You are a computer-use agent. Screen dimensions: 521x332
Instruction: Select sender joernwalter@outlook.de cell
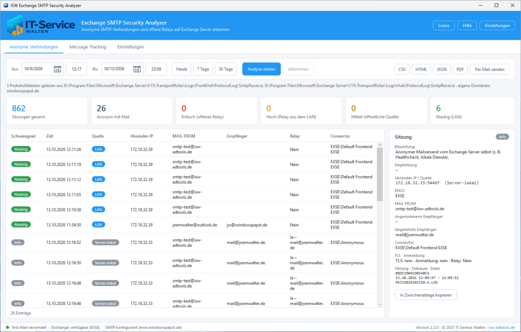pyautogui.click(x=195, y=225)
